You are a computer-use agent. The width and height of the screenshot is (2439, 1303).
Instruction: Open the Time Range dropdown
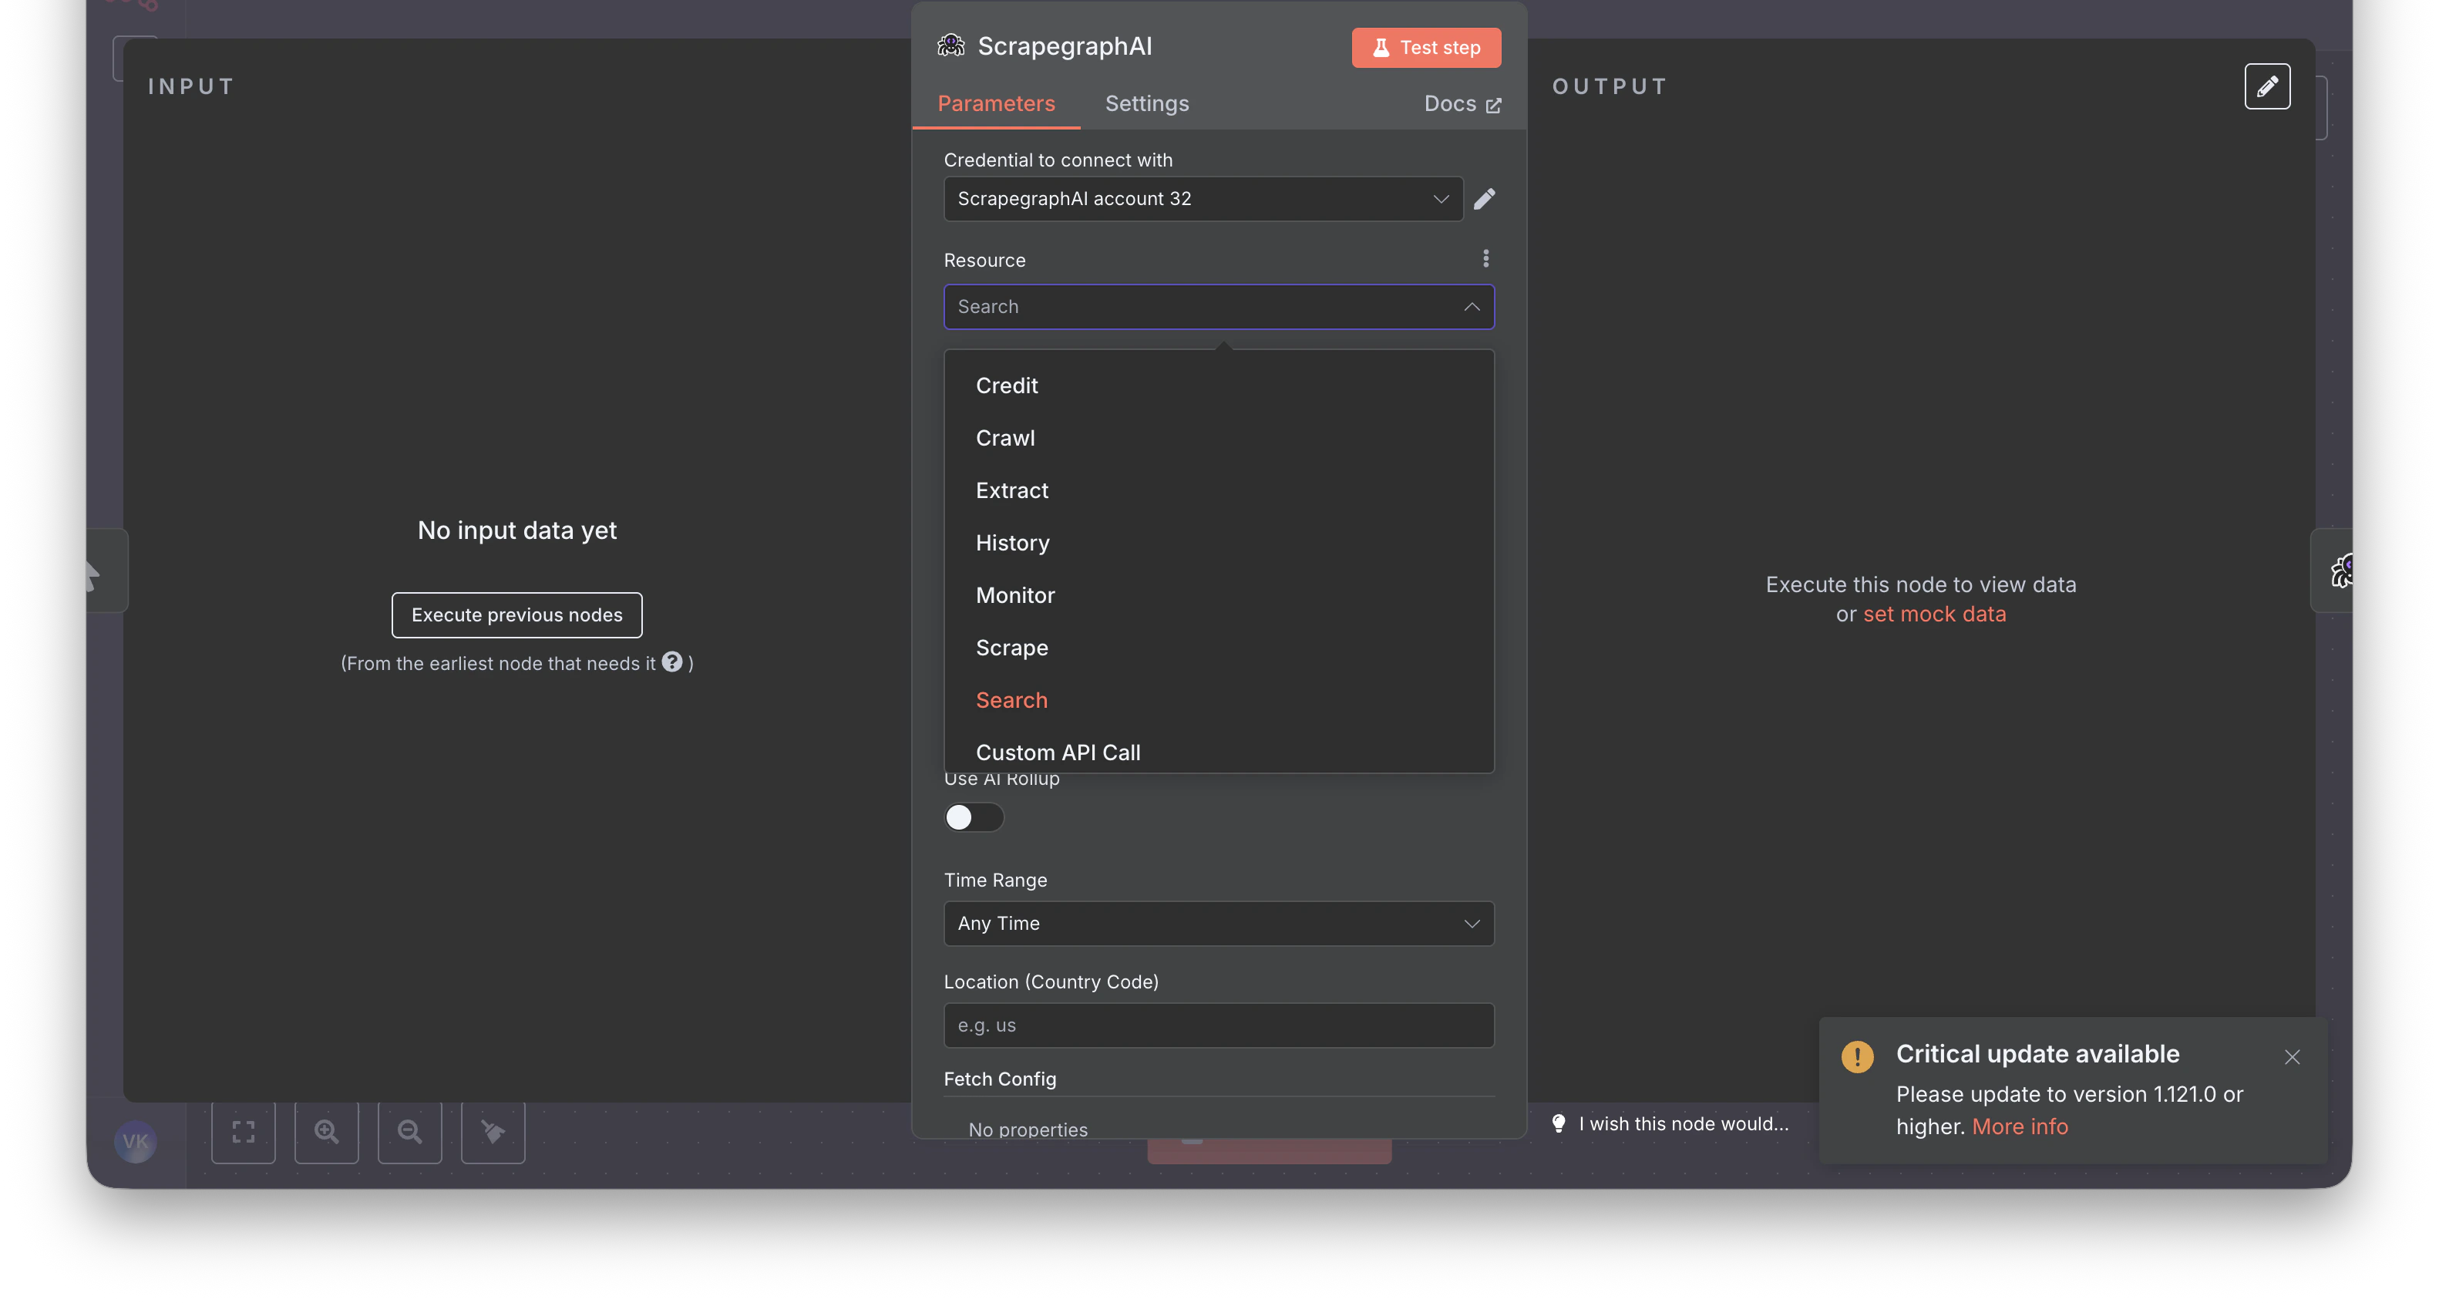click(1219, 923)
